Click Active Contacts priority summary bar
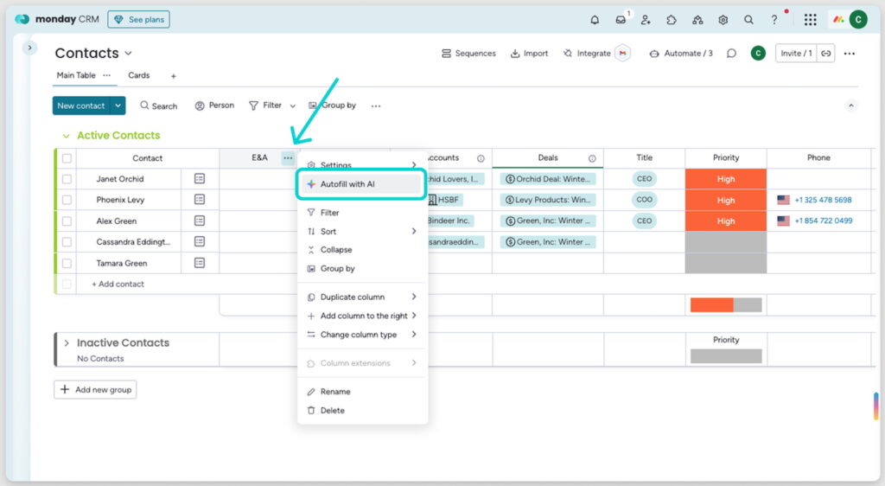Screen dimensions: 885x486 pyautogui.click(x=726, y=304)
